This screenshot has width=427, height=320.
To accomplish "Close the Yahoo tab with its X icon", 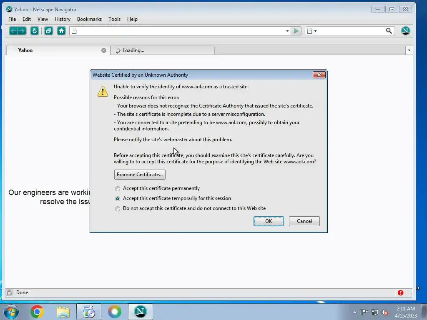I will tap(104, 50).
